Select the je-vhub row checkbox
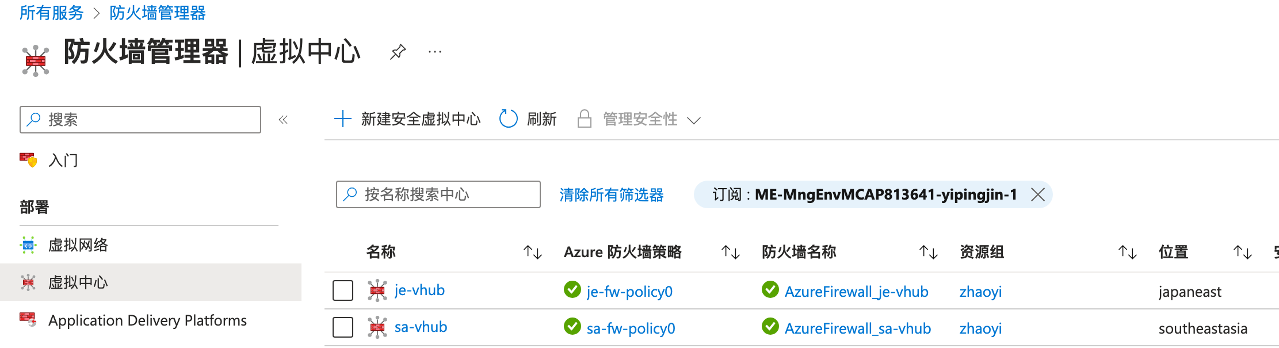 click(343, 290)
